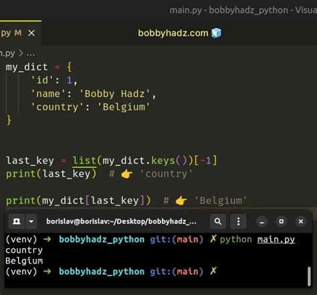
Task: Click the 'country' terminal output line
Action: (24, 250)
